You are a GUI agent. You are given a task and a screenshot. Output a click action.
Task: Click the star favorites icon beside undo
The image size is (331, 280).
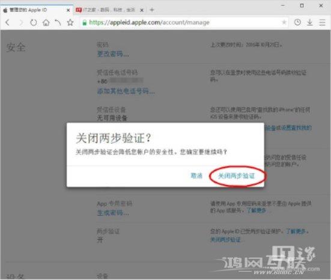pos(70,22)
